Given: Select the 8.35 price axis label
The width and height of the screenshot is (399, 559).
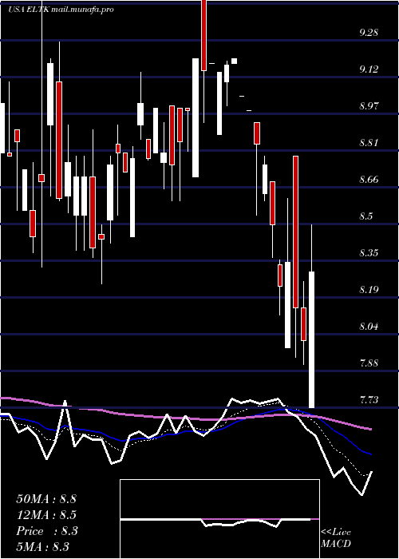Looking at the screenshot, I should pyautogui.click(x=369, y=253).
